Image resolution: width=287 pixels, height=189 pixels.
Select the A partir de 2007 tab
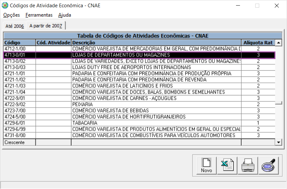click(x=46, y=26)
